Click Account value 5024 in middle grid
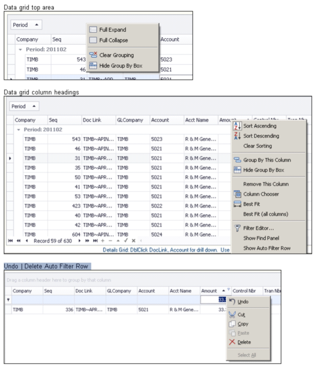Image resolution: width=324 pixels, height=372 pixels. (x=157, y=235)
